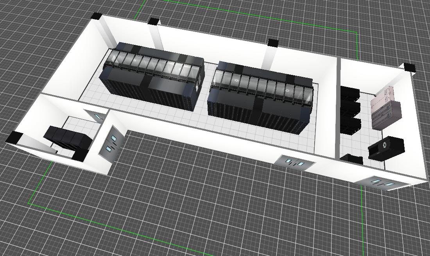Click the middle of three stacked black cabinets
The height and width of the screenshot is (256, 430).
tap(351, 108)
